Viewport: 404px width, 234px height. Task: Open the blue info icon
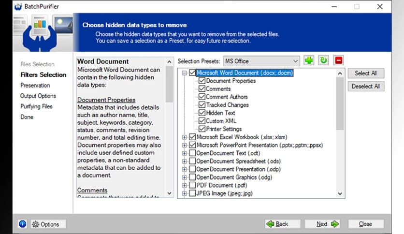(x=22, y=224)
